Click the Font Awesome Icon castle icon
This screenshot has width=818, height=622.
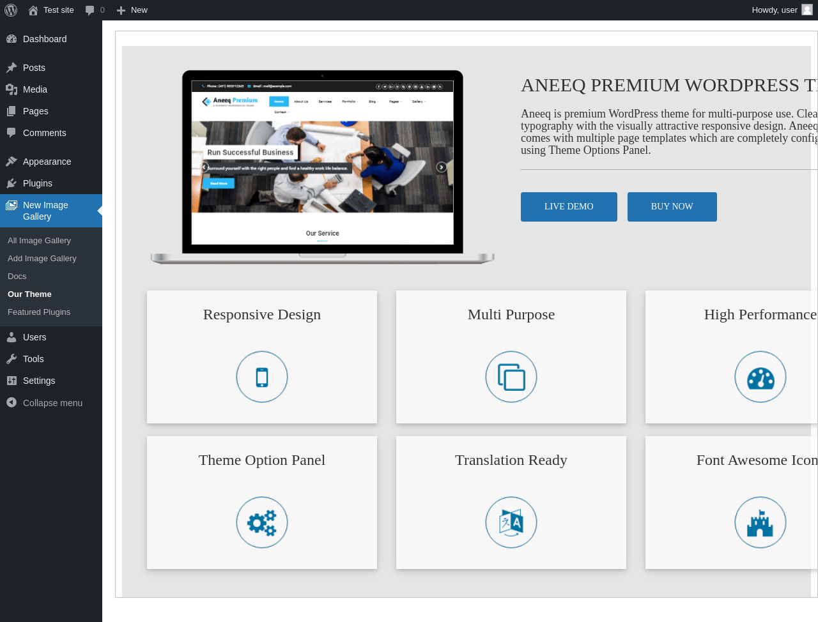point(760,522)
